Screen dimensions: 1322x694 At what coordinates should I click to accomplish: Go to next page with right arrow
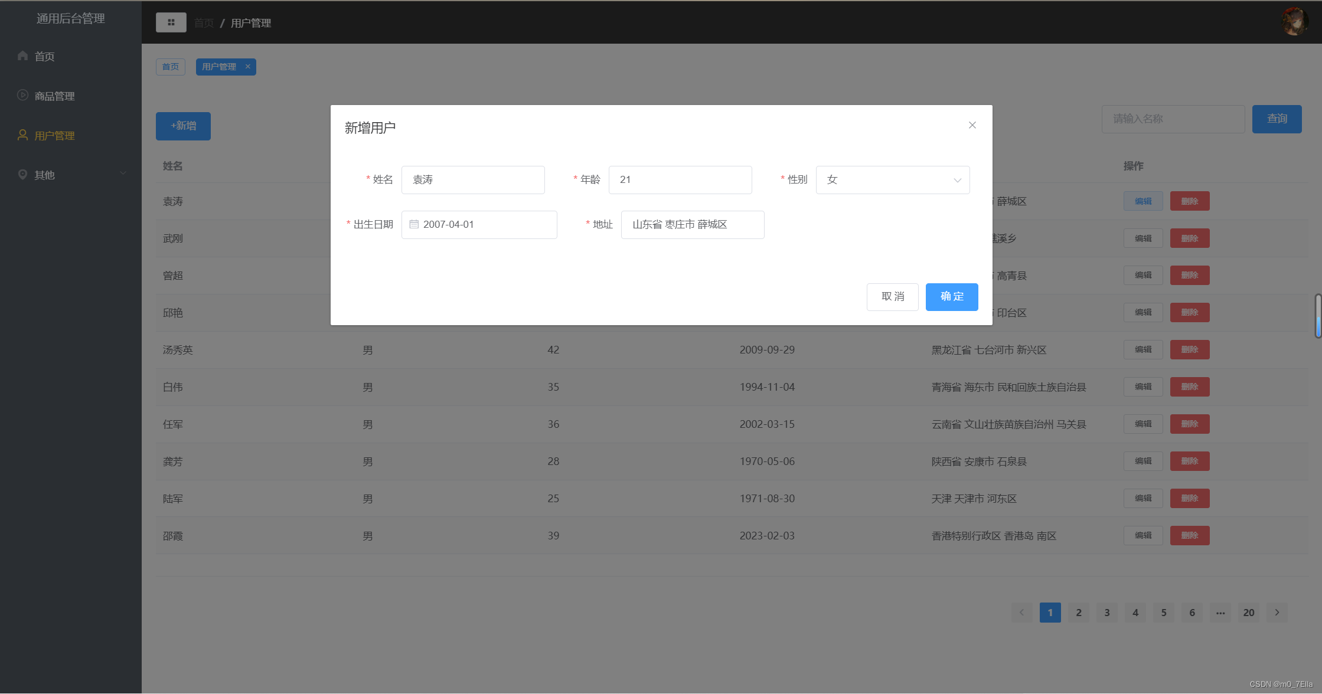point(1277,612)
